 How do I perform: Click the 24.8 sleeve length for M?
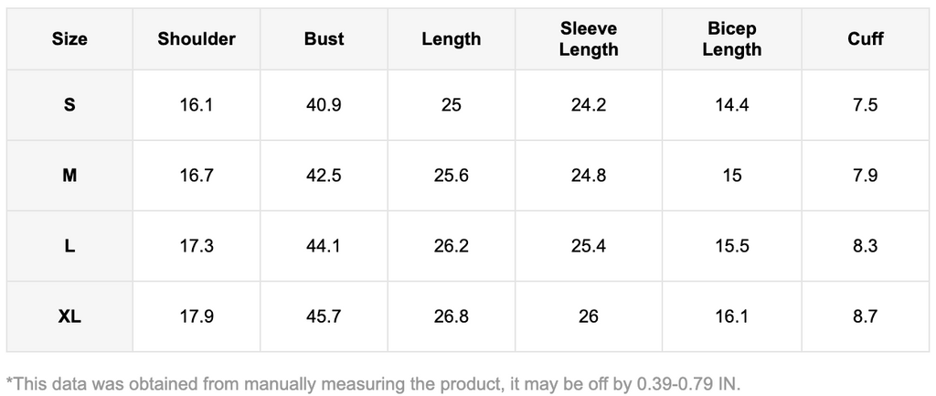pos(589,176)
